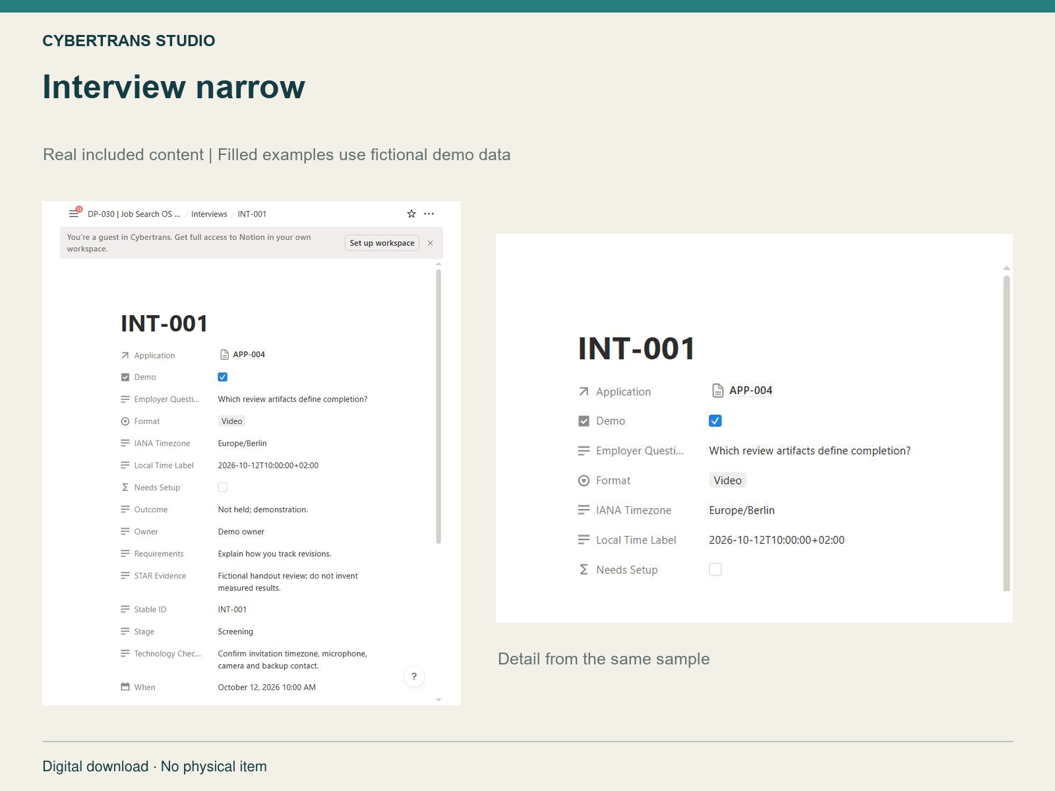Favorite the page with the star icon
1055x791 pixels.
point(411,214)
